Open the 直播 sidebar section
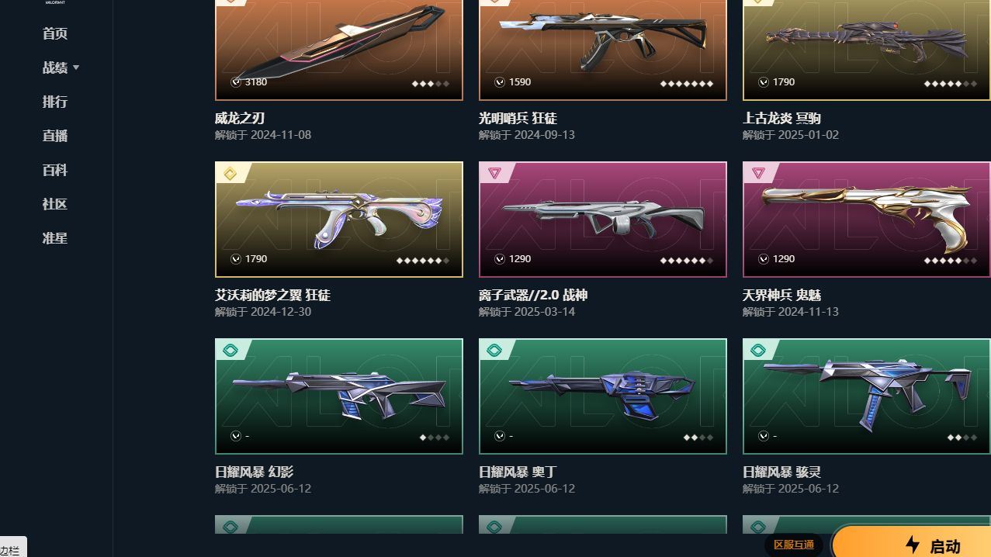The height and width of the screenshot is (557, 991). click(55, 136)
